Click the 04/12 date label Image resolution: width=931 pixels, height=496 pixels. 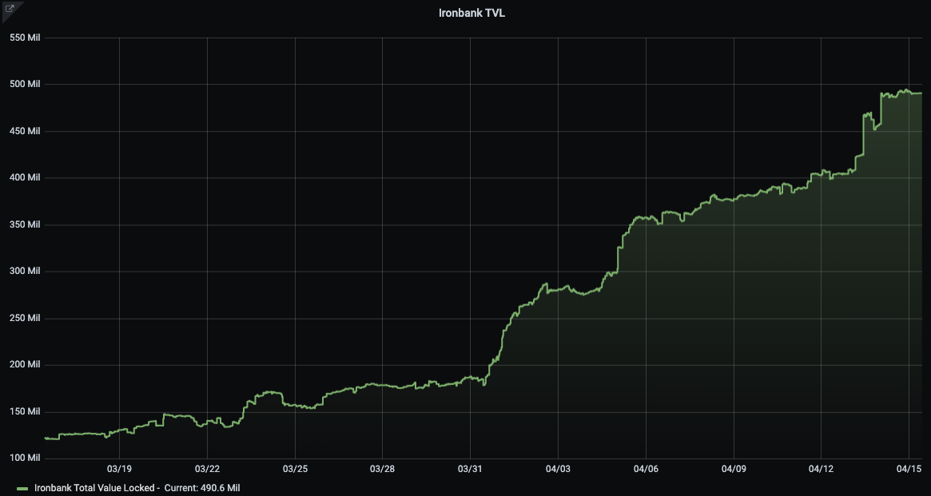pos(822,469)
